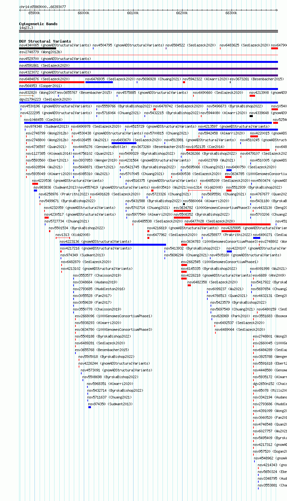287x501 pixels.
Task: Select nsv3055528 (Fan2017) label
Action: (92, 296)
